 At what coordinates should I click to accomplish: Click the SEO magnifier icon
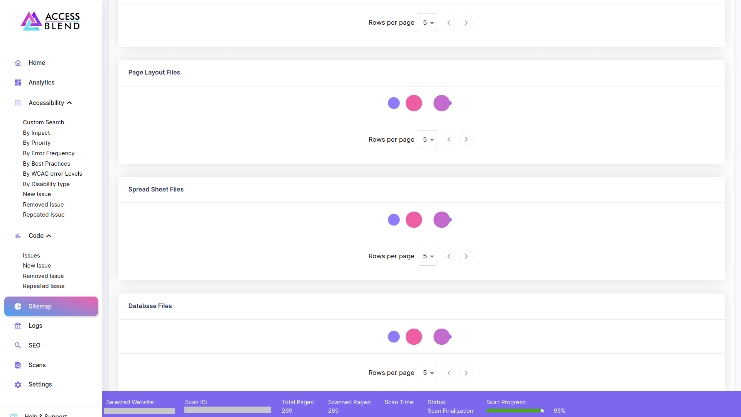[18, 346]
